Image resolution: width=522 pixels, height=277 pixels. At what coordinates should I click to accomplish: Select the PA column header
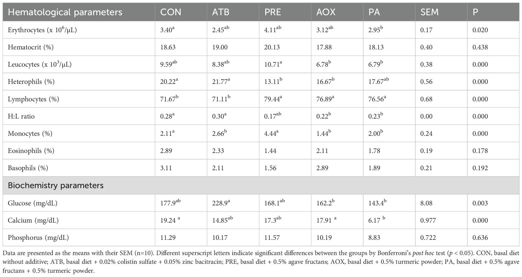pos(374,12)
